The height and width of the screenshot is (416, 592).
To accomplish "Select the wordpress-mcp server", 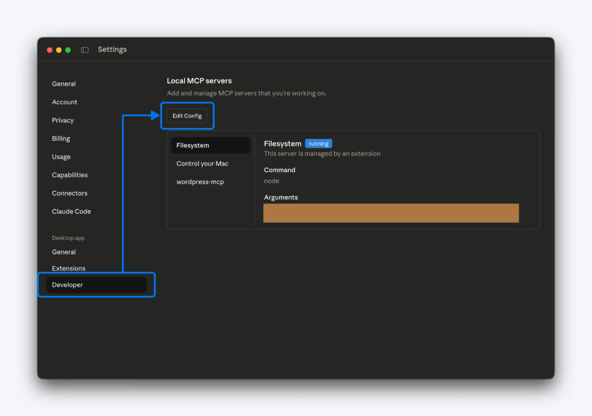I will (x=200, y=182).
